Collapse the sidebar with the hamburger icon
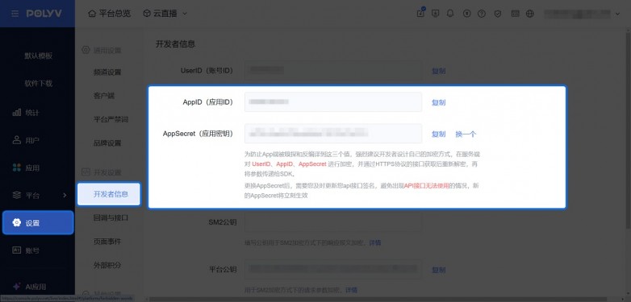631x302 pixels. coord(15,14)
